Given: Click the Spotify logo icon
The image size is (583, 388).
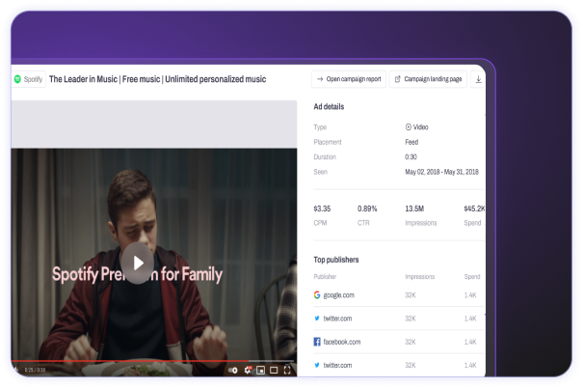Looking at the screenshot, I should [17, 79].
